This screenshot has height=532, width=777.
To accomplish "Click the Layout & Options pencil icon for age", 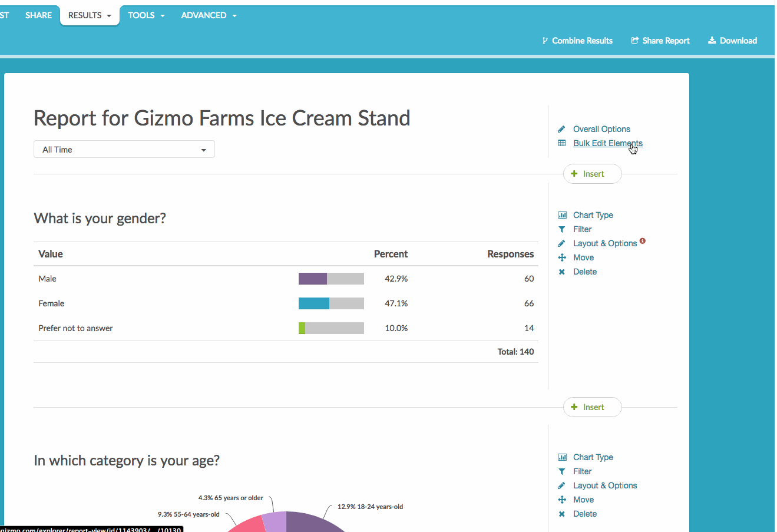I will point(561,485).
